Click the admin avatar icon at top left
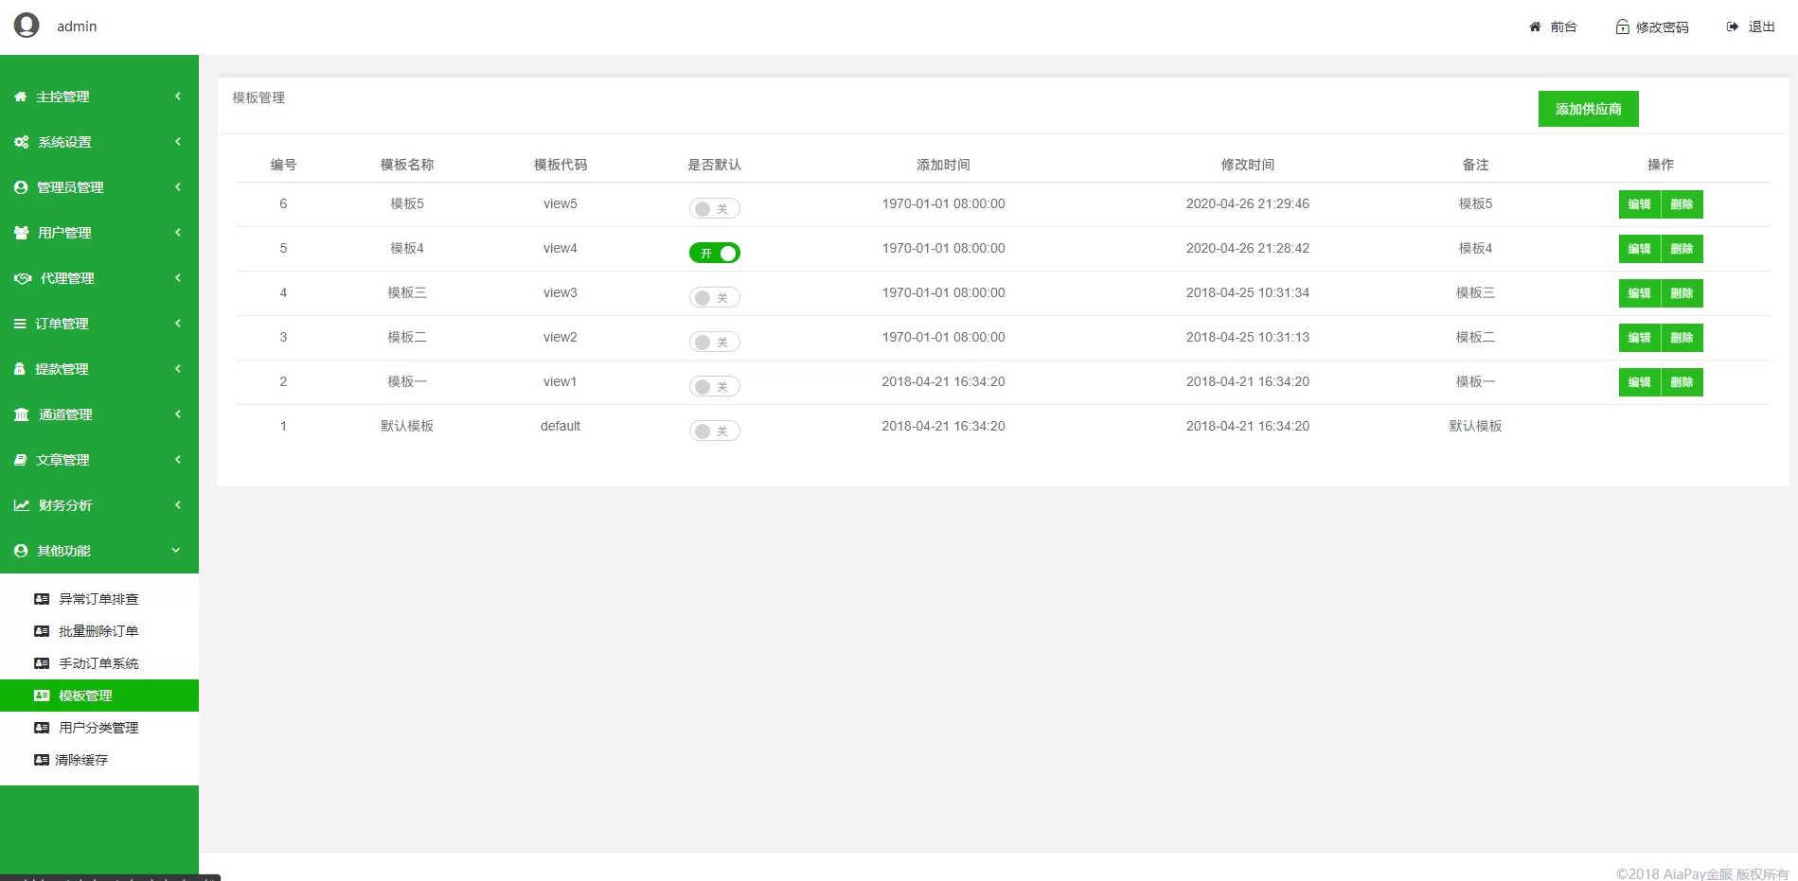 tap(27, 25)
